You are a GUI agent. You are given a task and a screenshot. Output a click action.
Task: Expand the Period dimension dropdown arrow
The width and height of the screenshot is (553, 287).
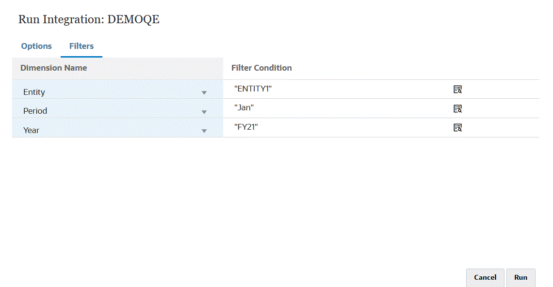(204, 112)
